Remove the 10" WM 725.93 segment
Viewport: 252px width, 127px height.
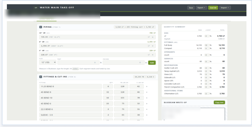tap(153, 37)
